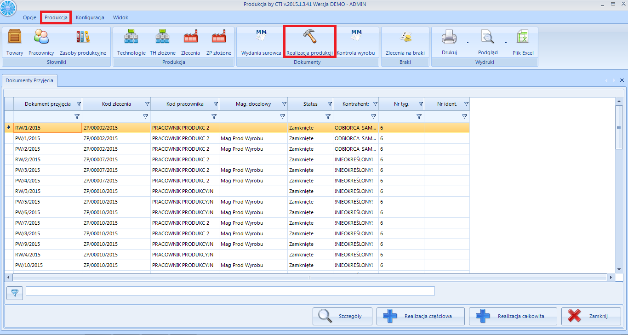Sort by Kod zlecenia column header

[x=116, y=104]
